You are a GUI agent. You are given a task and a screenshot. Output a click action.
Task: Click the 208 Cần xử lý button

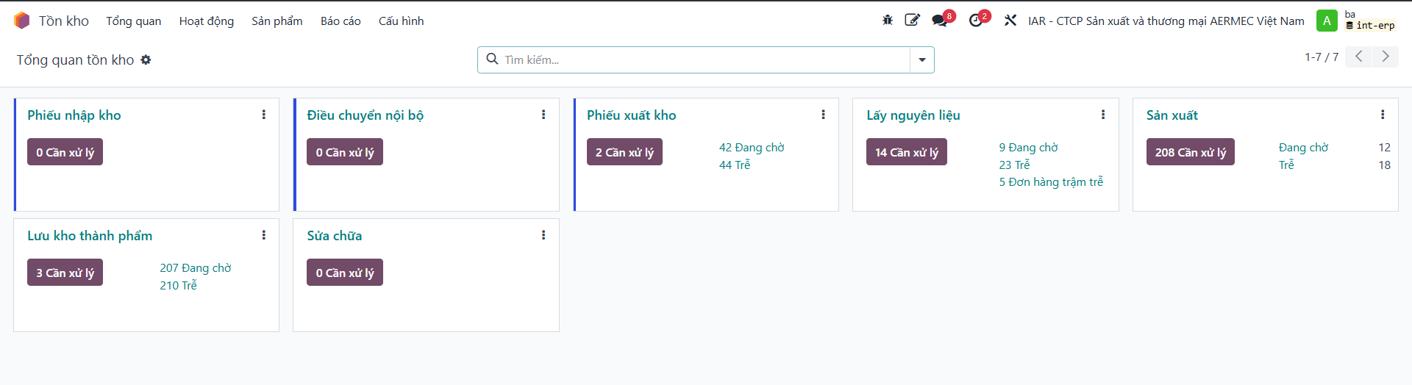pyautogui.click(x=1191, y=152)
